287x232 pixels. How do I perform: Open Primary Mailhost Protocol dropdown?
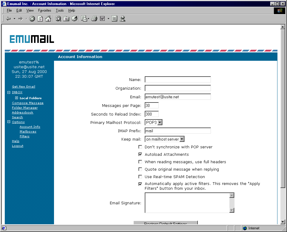160,122
